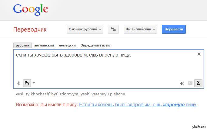Toggle the Ä phonetic transliteration button
Image resolution: width=207 pixels, height=130 pixels.
198,83
